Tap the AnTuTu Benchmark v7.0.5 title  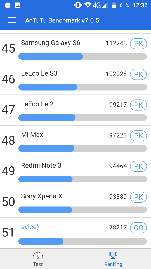(62, 20)
